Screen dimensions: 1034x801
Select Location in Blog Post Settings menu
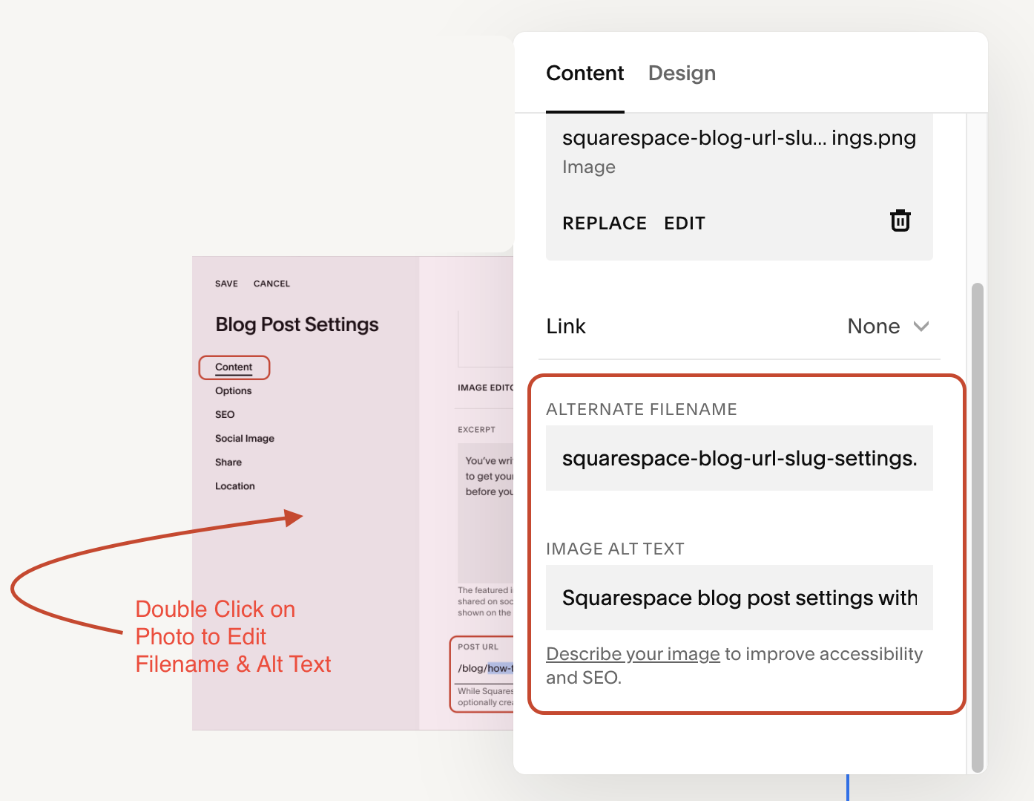coord(235,485)
